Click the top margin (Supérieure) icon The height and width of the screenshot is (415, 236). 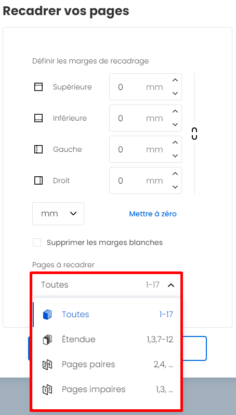click(38, 87)
